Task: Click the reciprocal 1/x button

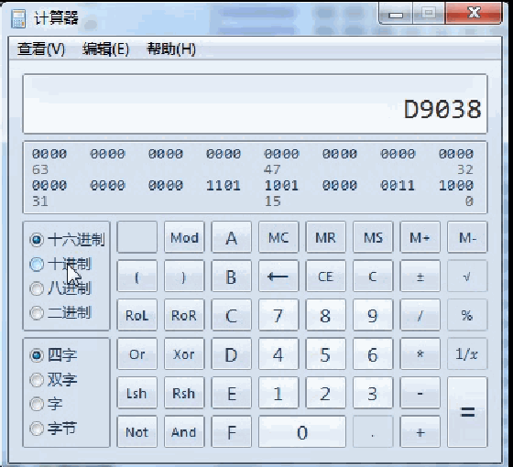Action: click(x=467, y=353)
